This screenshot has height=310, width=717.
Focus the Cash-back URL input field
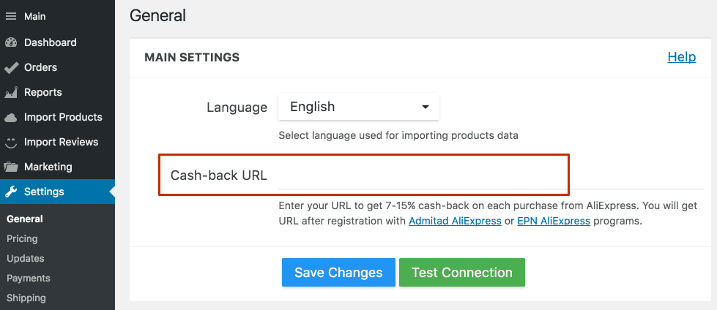(491, 175)
